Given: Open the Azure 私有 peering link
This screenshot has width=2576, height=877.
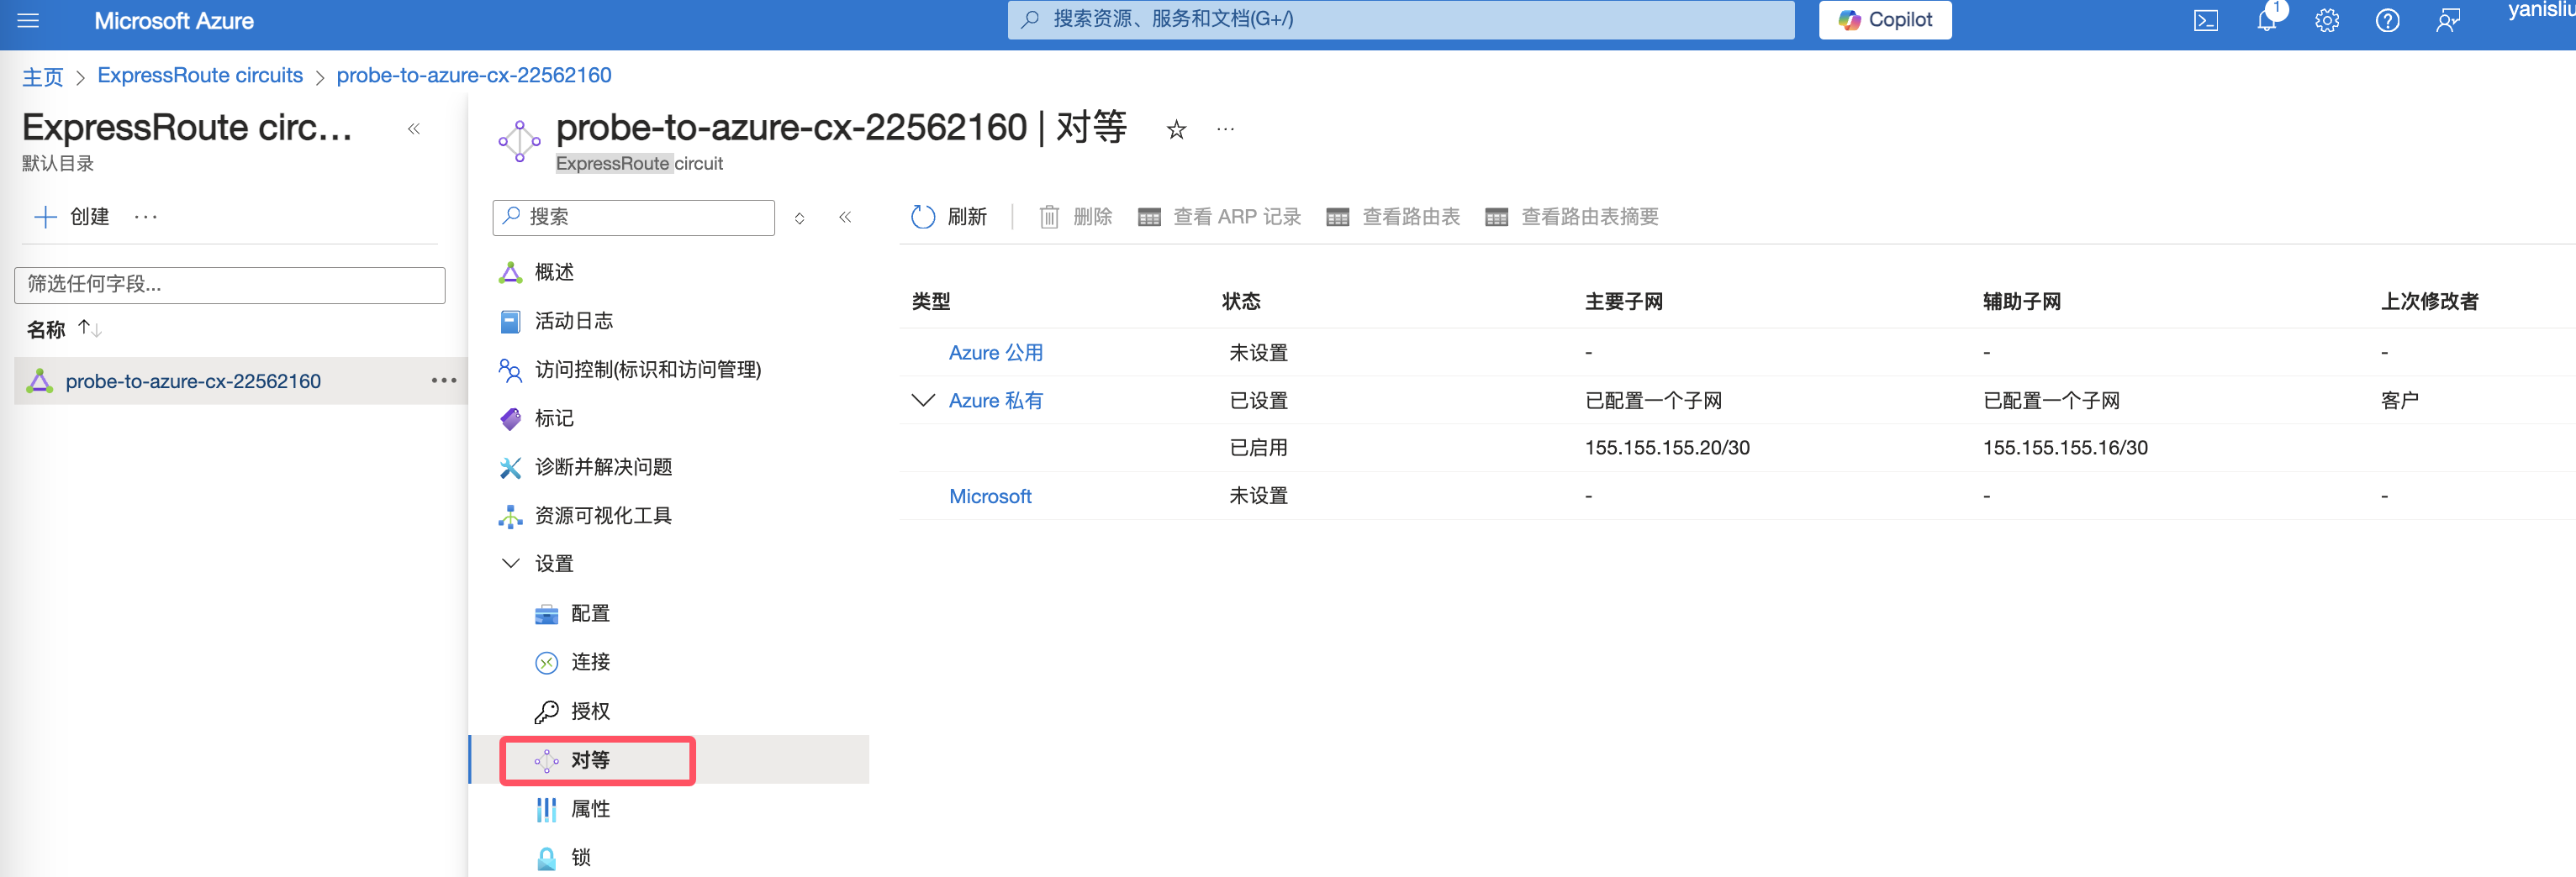Looking at the screenshot, I should pos(996,401).
